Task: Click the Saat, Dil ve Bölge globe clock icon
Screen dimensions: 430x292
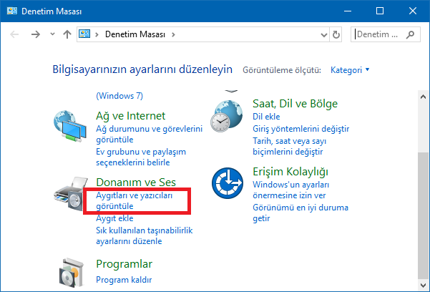Action: pyautogui.click(x=227, y=116)
